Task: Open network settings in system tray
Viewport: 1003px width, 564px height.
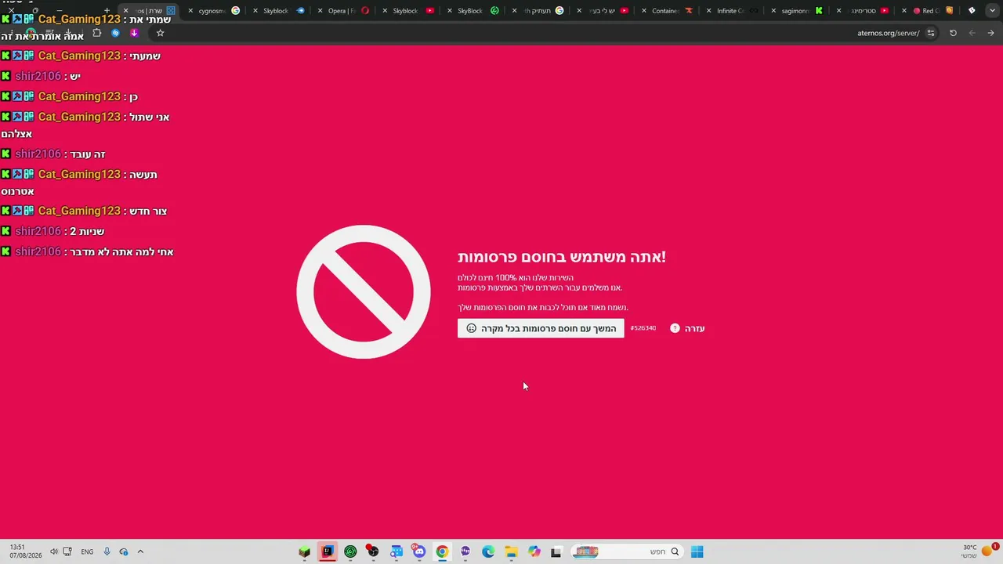Action: 67,551
